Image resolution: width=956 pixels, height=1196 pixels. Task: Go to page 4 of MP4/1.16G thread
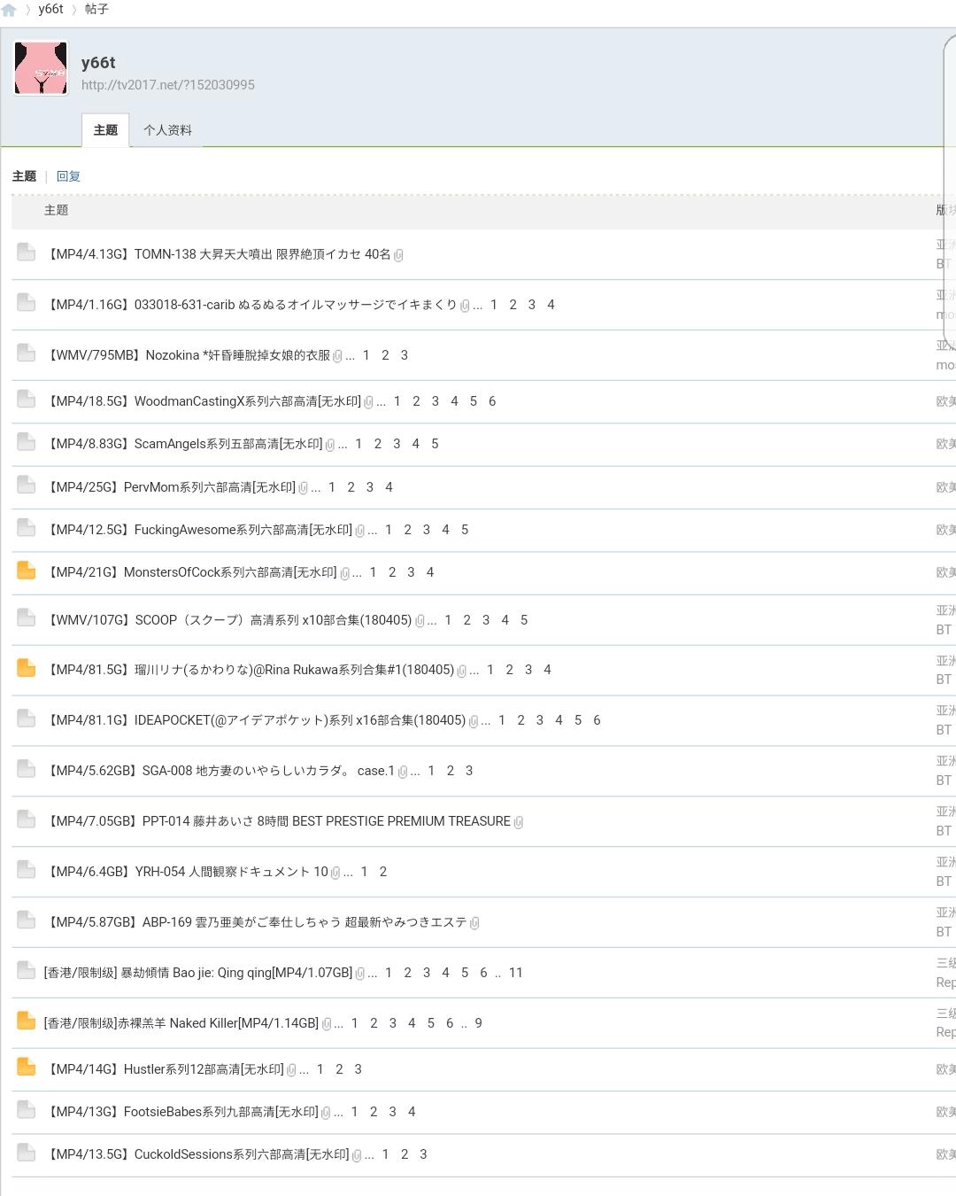pos(551,305)
